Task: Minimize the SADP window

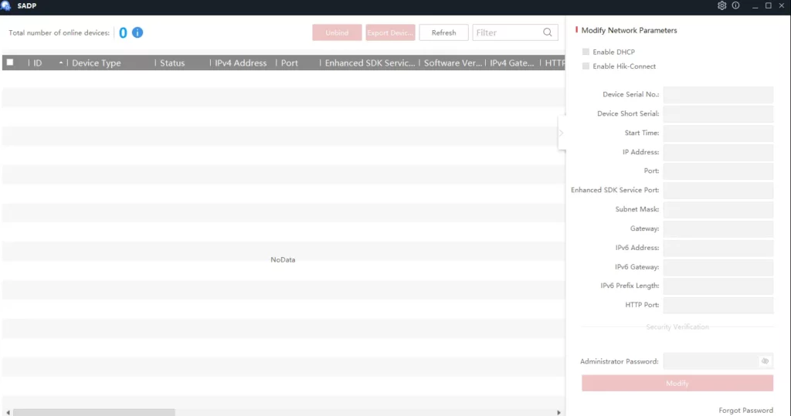Action: coord(755,5)
